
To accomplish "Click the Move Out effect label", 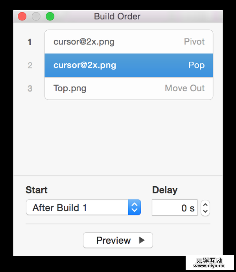I will tap(184, 88).
